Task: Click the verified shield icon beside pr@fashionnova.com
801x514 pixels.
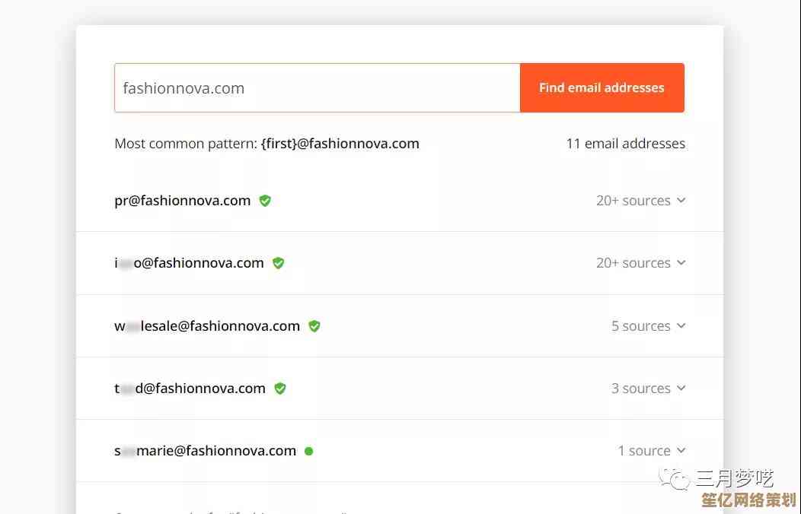Action: [x=265, y=201]
